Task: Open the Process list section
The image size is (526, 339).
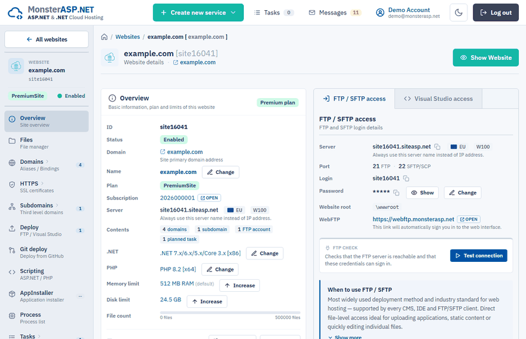Action: pos(47,317)
